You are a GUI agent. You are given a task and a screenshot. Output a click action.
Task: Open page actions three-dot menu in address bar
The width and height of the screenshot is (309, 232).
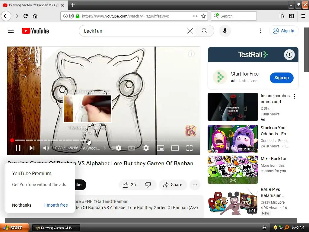pos(195,16)
